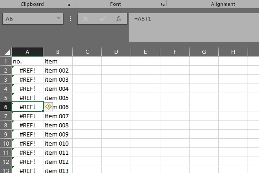
Task: Select column F header
Action: click(175, 52)
